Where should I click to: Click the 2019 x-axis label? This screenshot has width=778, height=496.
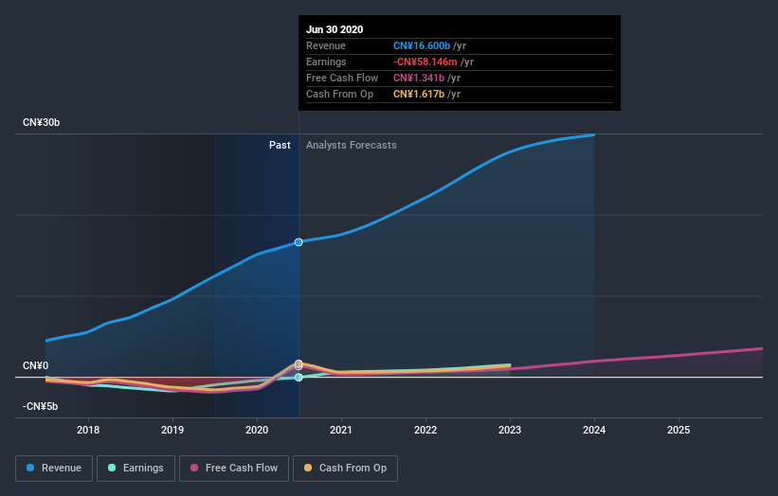[172, 430]
